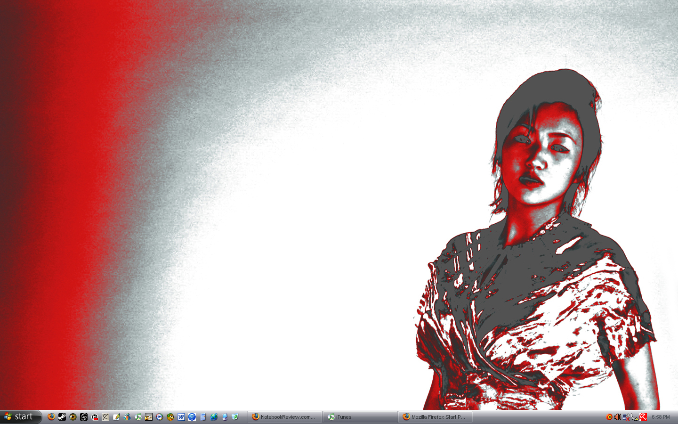678x424 pixels.
Task: Open Steam from the Quick Launch bar
Action: pyautogui.click(x=62, y=417)
